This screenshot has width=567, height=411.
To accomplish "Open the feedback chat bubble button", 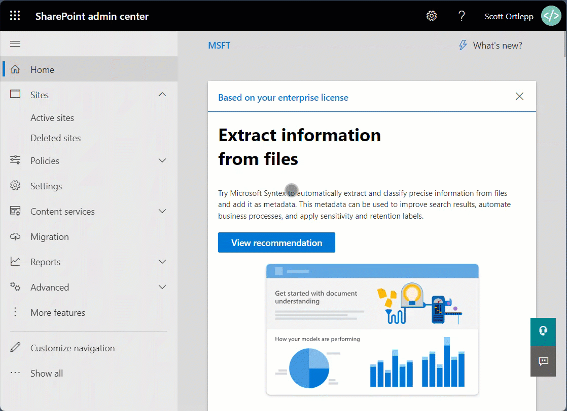I will click(x=543, y=361).
